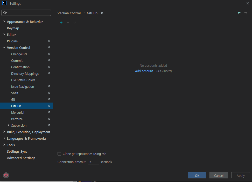Select File Status Colors item

23,80
